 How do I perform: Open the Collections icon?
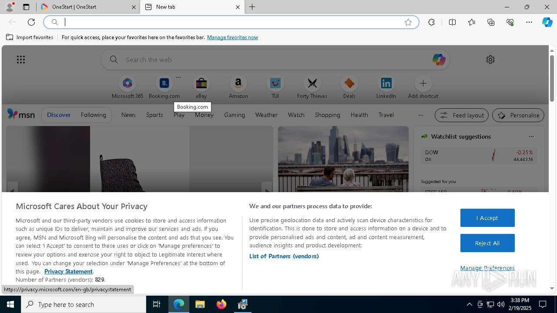(491, 22)
